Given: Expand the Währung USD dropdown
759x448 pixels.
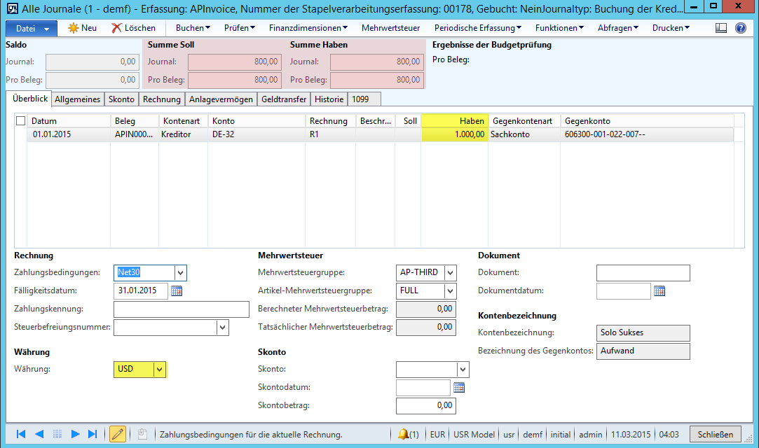Looking at the screenshot, I should click(160, 369).
